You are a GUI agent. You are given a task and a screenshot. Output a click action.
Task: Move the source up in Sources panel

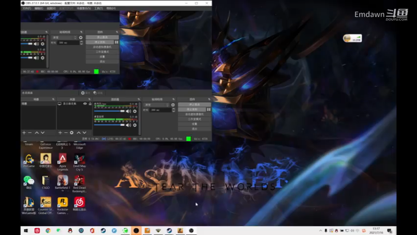tap(79, 133)
